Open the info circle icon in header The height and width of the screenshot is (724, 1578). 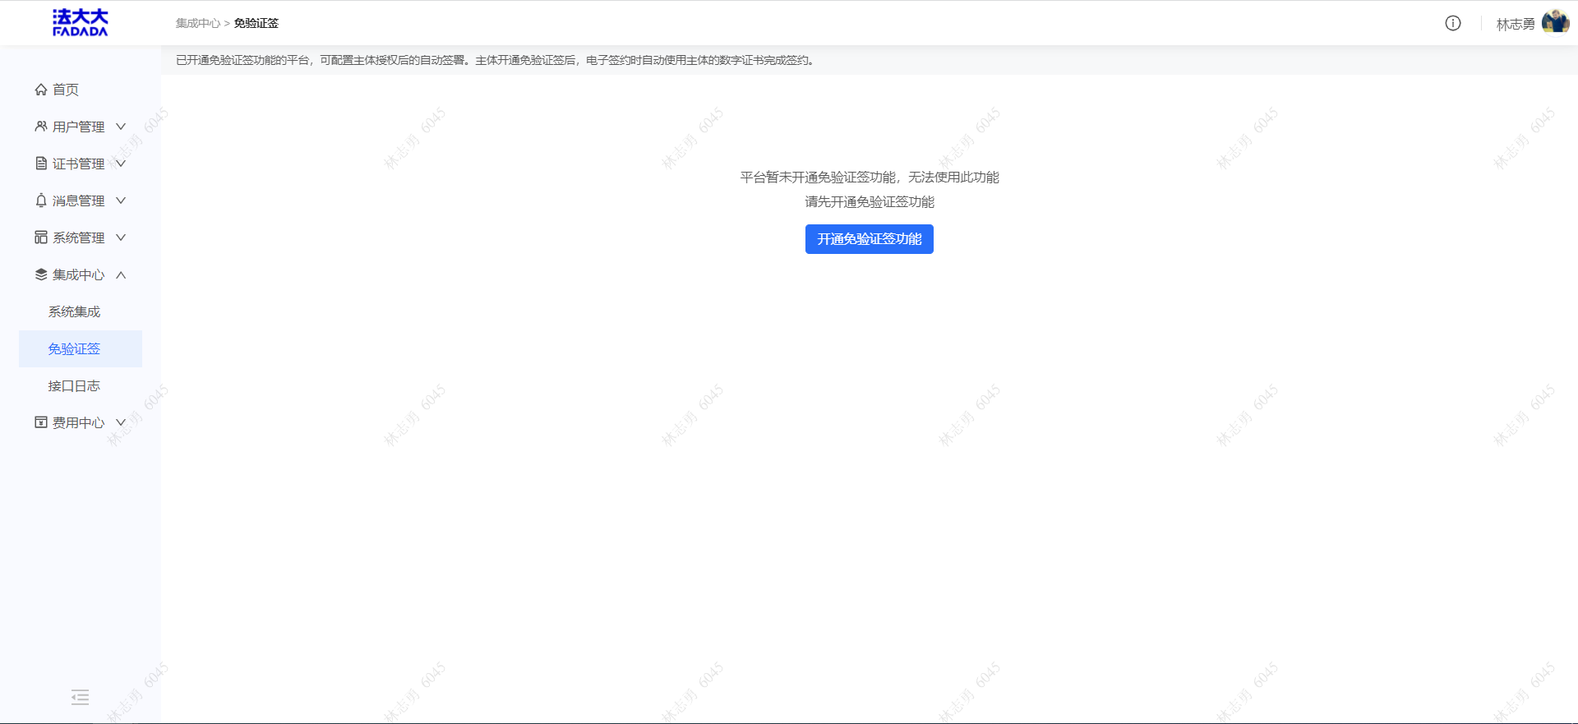point(1453,23)
